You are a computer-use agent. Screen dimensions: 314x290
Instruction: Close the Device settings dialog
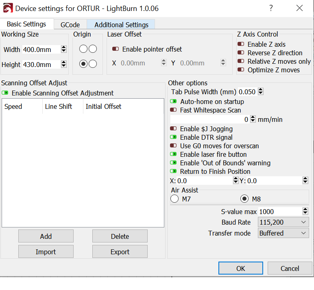[299, 8]
